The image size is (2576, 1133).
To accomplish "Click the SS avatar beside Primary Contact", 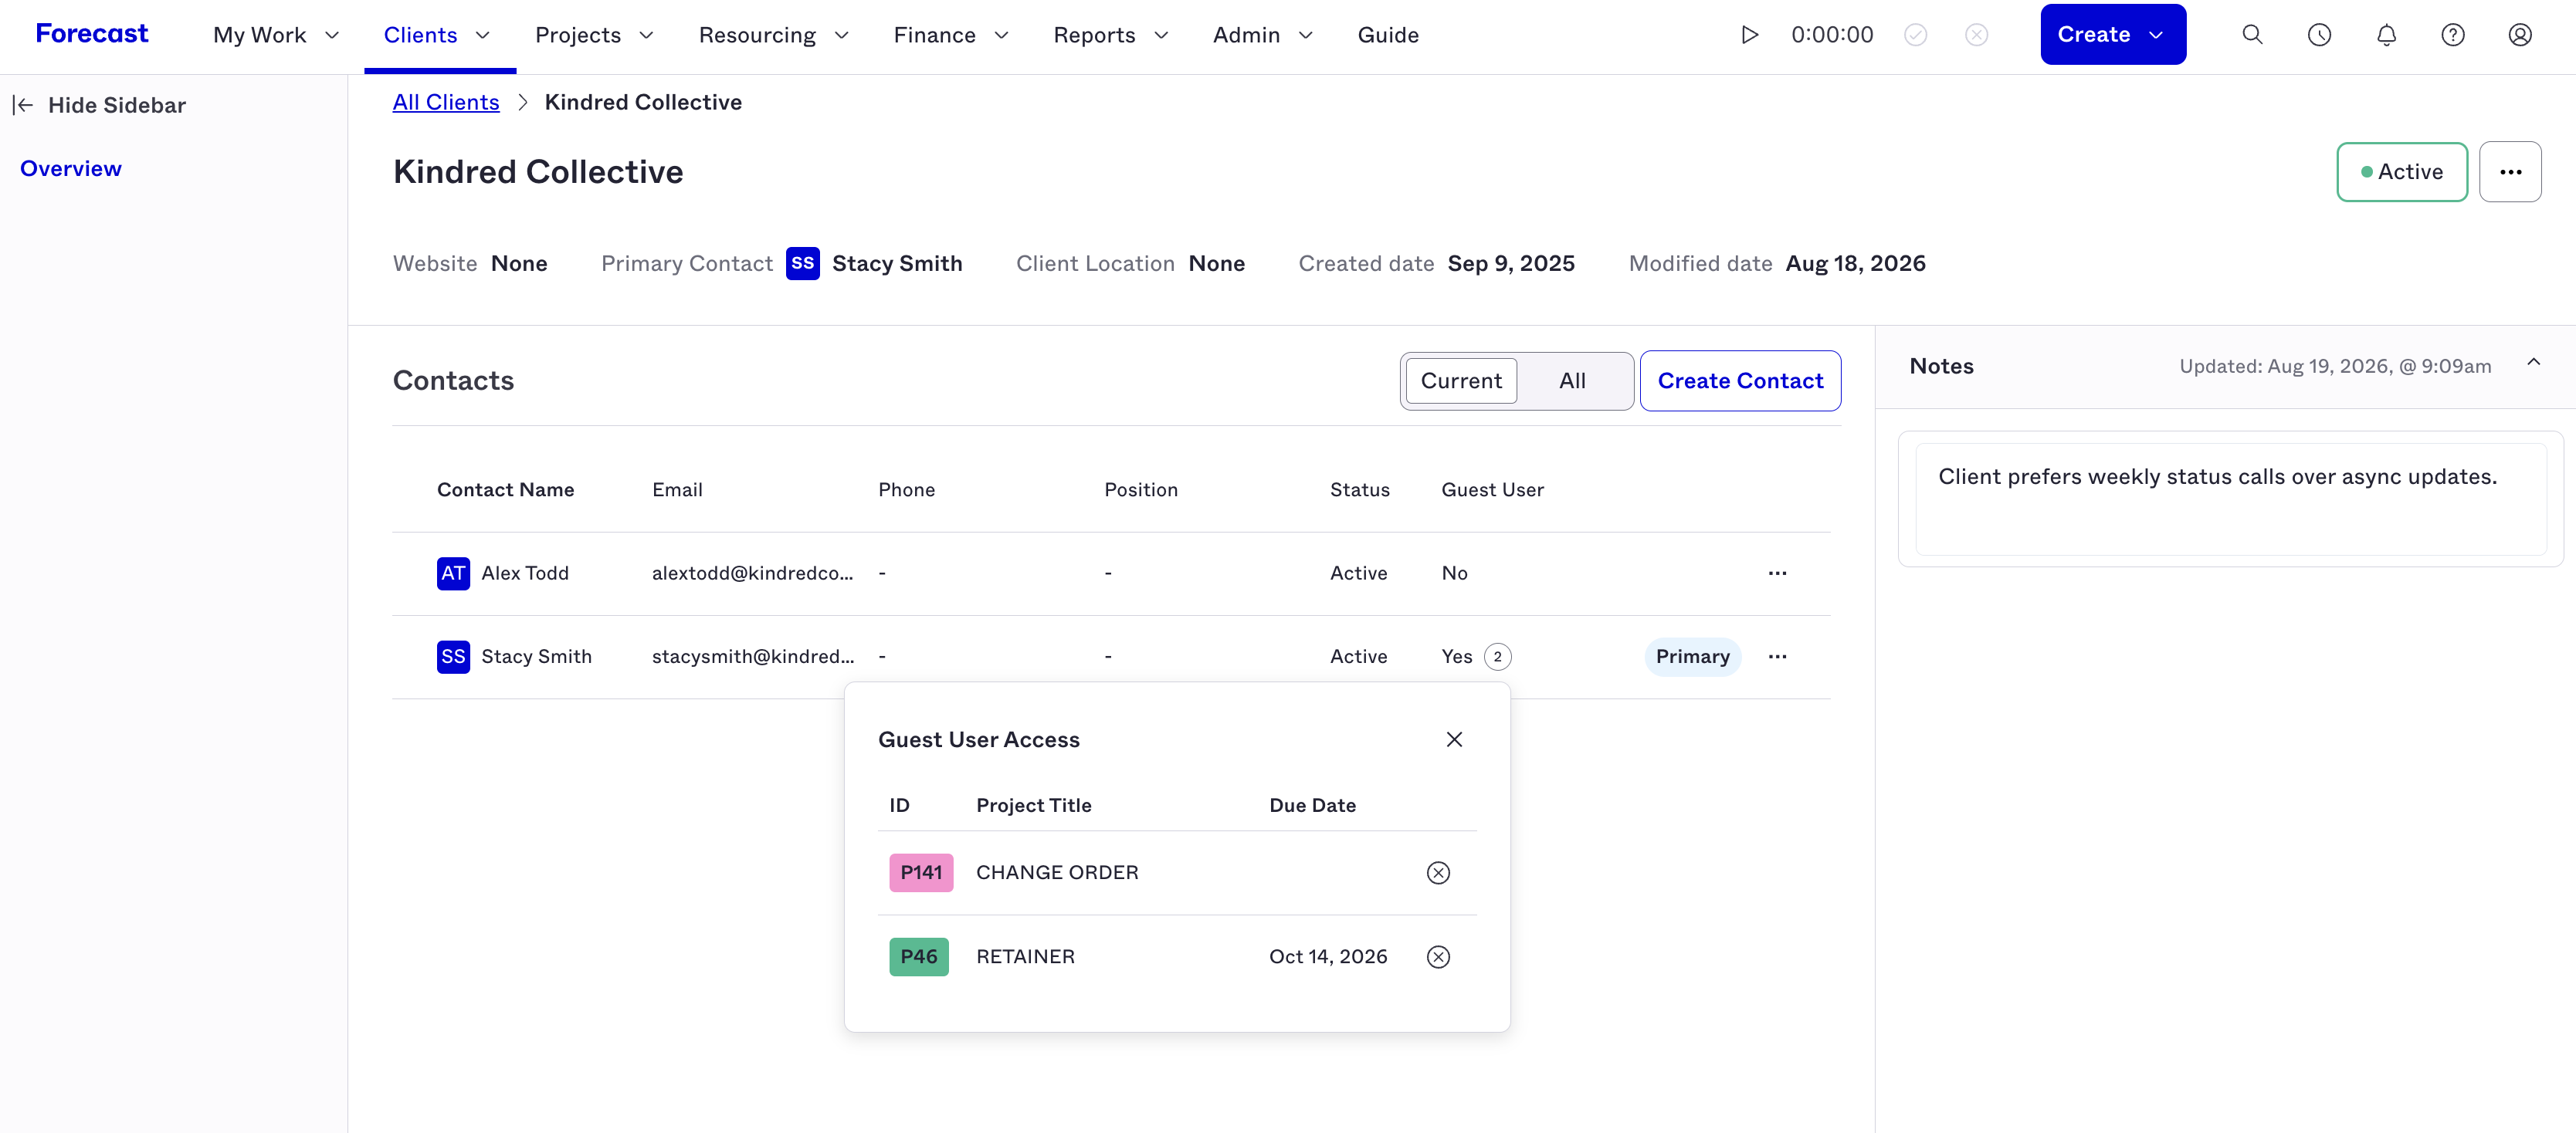I will (x=802, y=264).
